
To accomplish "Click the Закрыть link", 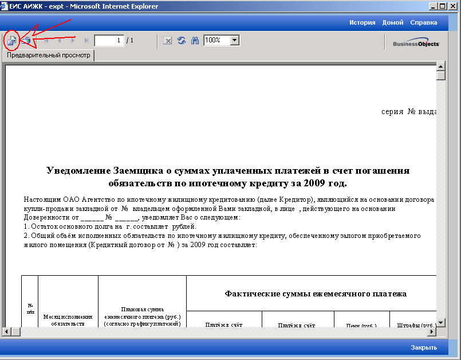I will (424, 347).
